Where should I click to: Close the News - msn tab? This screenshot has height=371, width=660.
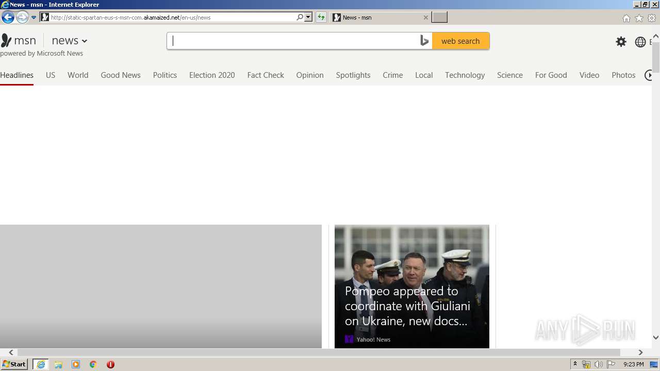[425, 18]
